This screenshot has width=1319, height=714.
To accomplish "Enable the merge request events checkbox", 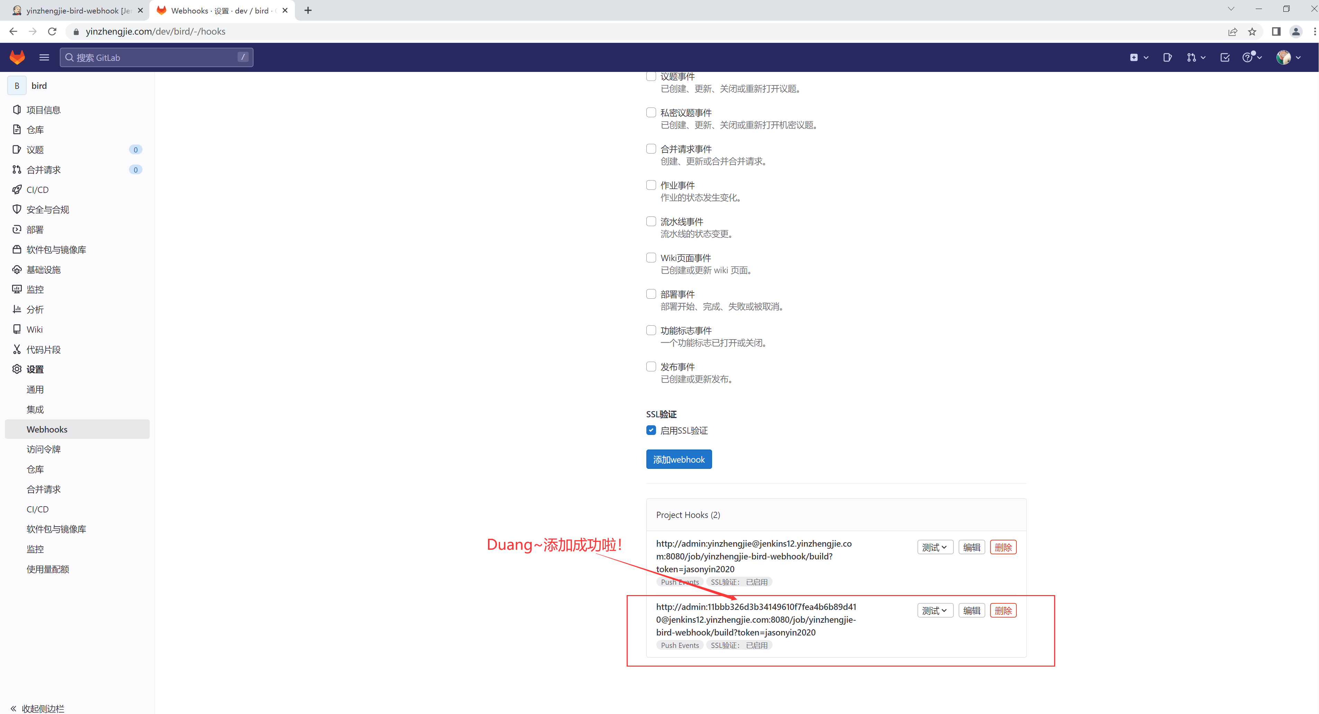I will click(651, 149).
